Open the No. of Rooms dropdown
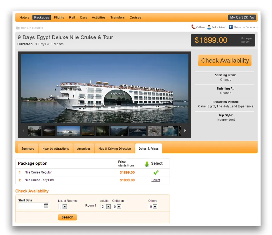The image size is (272, 235). click(x=63, y=207)
